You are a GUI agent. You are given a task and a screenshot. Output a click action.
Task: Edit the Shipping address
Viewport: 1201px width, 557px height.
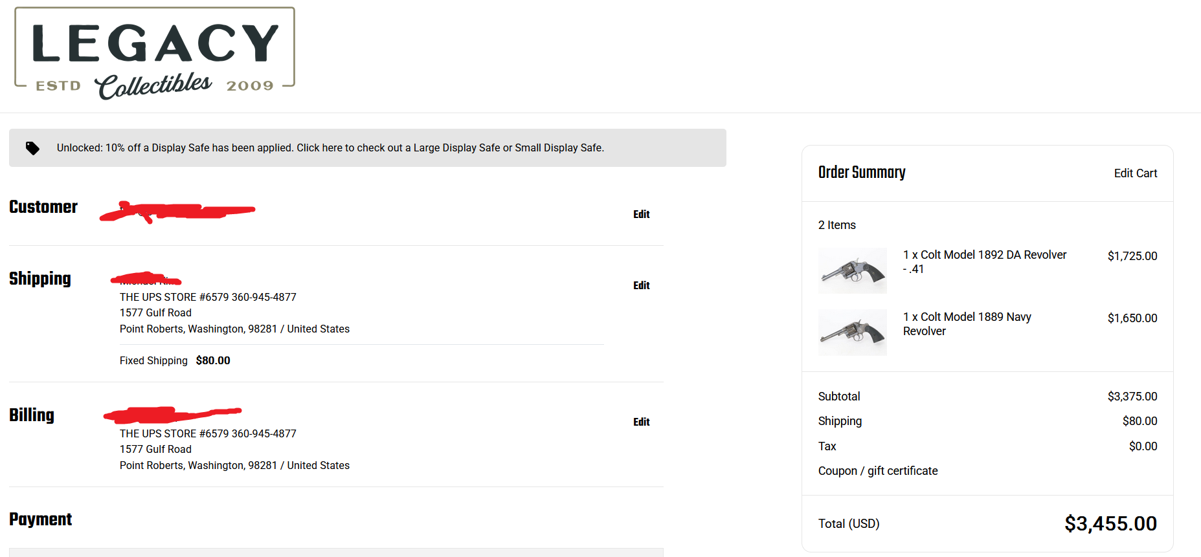[641, 285]
